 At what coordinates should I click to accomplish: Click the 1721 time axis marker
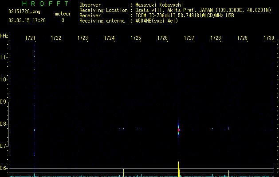tap(30, 38)
